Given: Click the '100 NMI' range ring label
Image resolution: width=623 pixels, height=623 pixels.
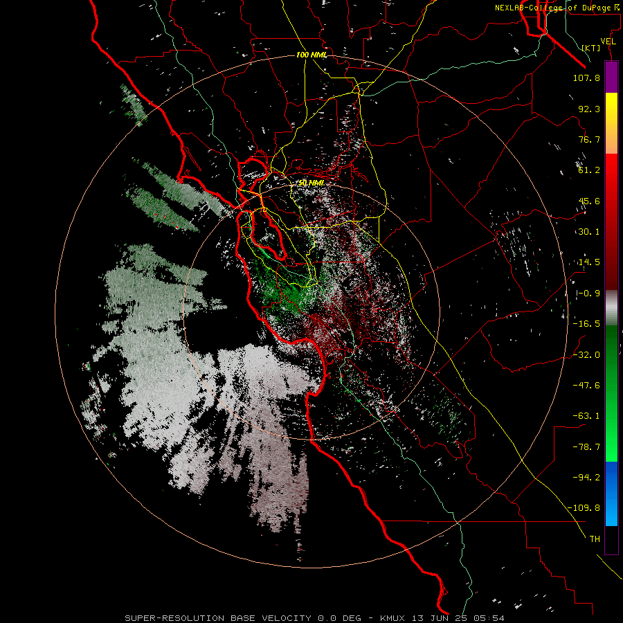Looking at the screenshot, I should 311,55.
